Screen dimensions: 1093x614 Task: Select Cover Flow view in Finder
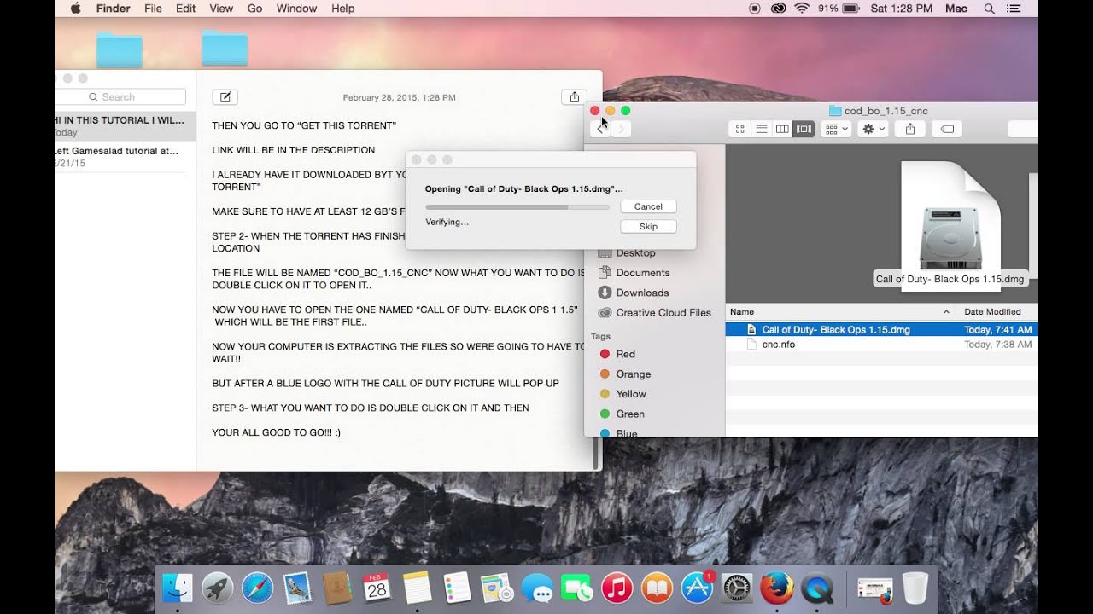click(x=804, y=129)
